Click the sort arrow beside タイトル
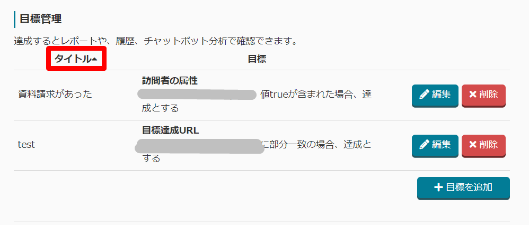529x225 pixels. coord(94,60)
